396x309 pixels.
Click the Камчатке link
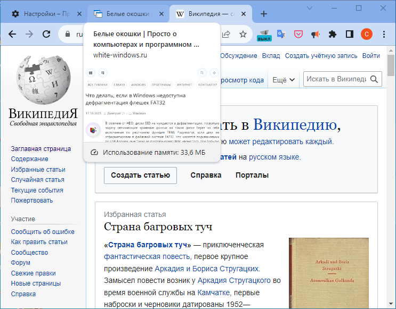[x=213, y=293]
